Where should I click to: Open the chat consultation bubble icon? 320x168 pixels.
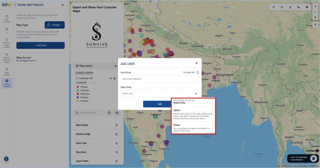313,158
